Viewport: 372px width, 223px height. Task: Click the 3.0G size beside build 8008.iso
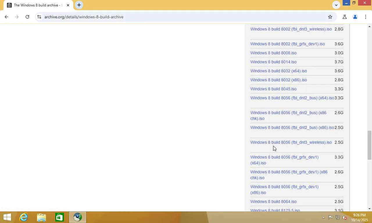click(339, 53)
